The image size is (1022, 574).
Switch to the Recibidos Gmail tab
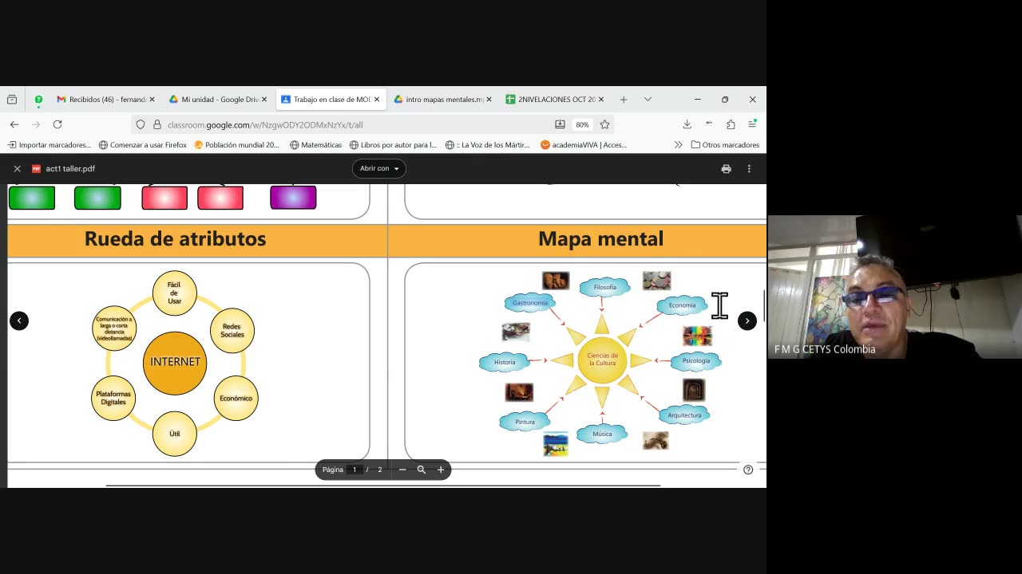(106, 100)
